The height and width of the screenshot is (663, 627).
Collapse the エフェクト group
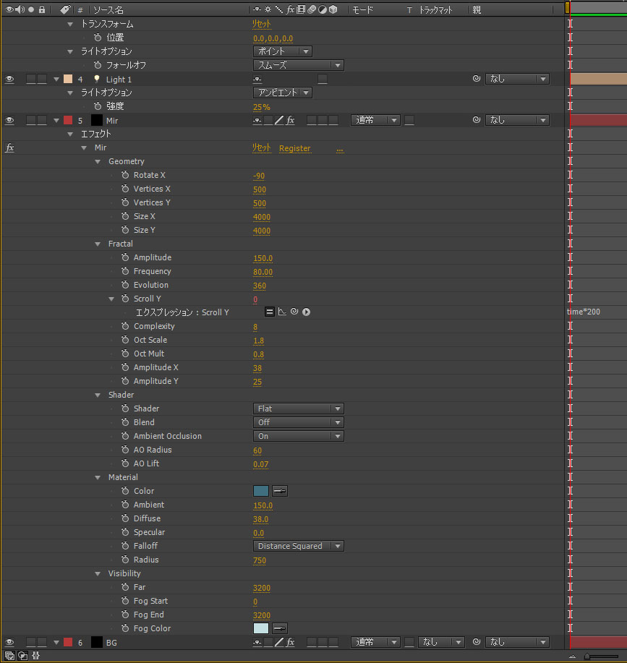(x=70, y=134)
